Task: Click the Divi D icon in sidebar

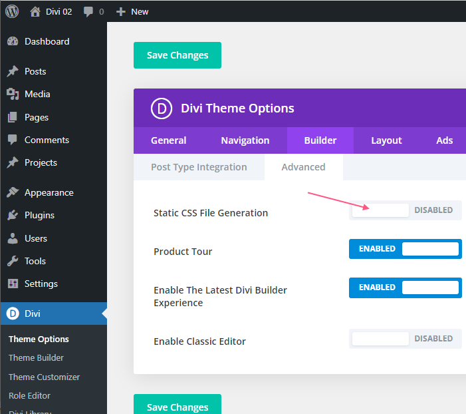Action: [x=13, y=313]
